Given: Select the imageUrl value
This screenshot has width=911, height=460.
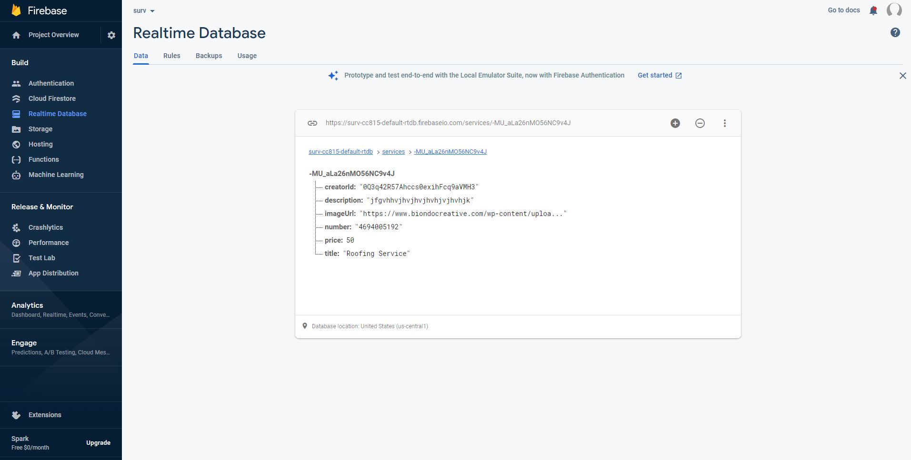Looking at the screenshot, I should tap(463, 214).
